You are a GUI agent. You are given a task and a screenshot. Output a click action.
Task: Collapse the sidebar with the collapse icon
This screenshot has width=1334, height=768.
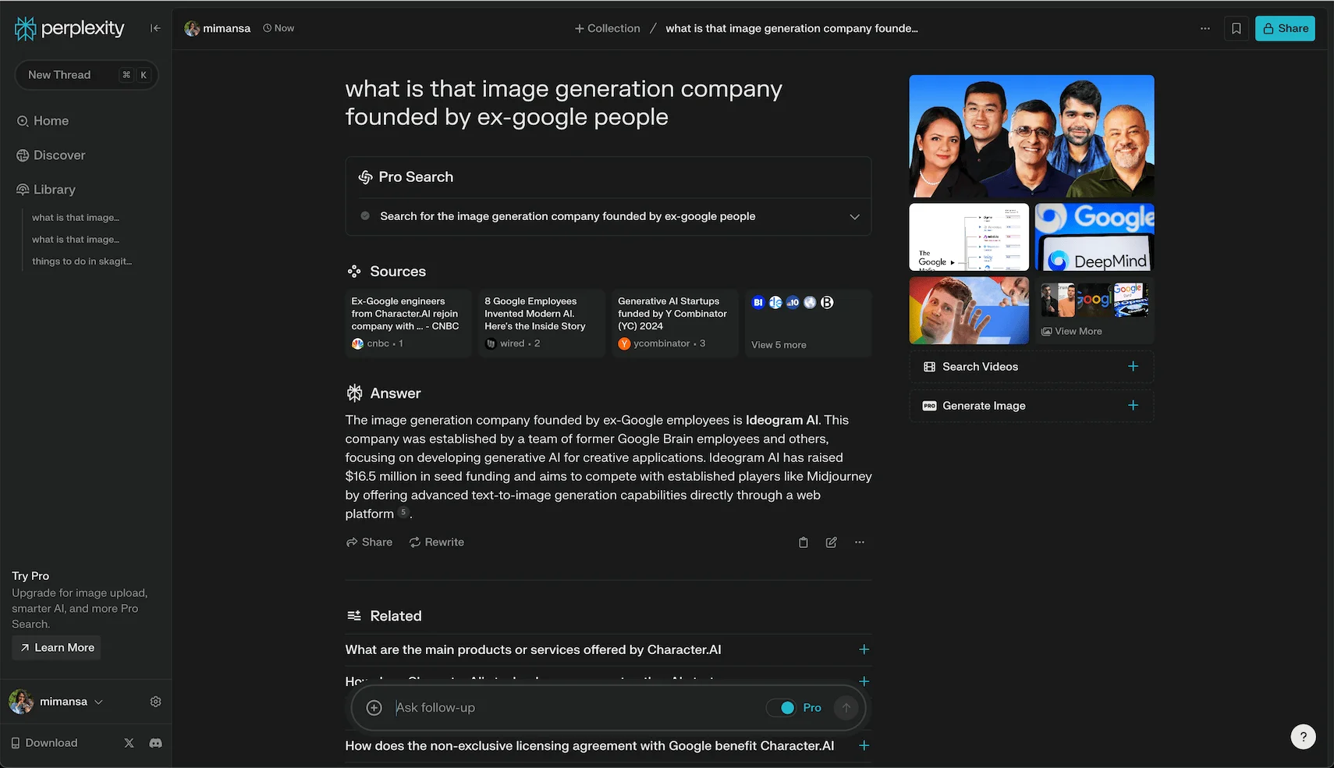pos(155,28)
